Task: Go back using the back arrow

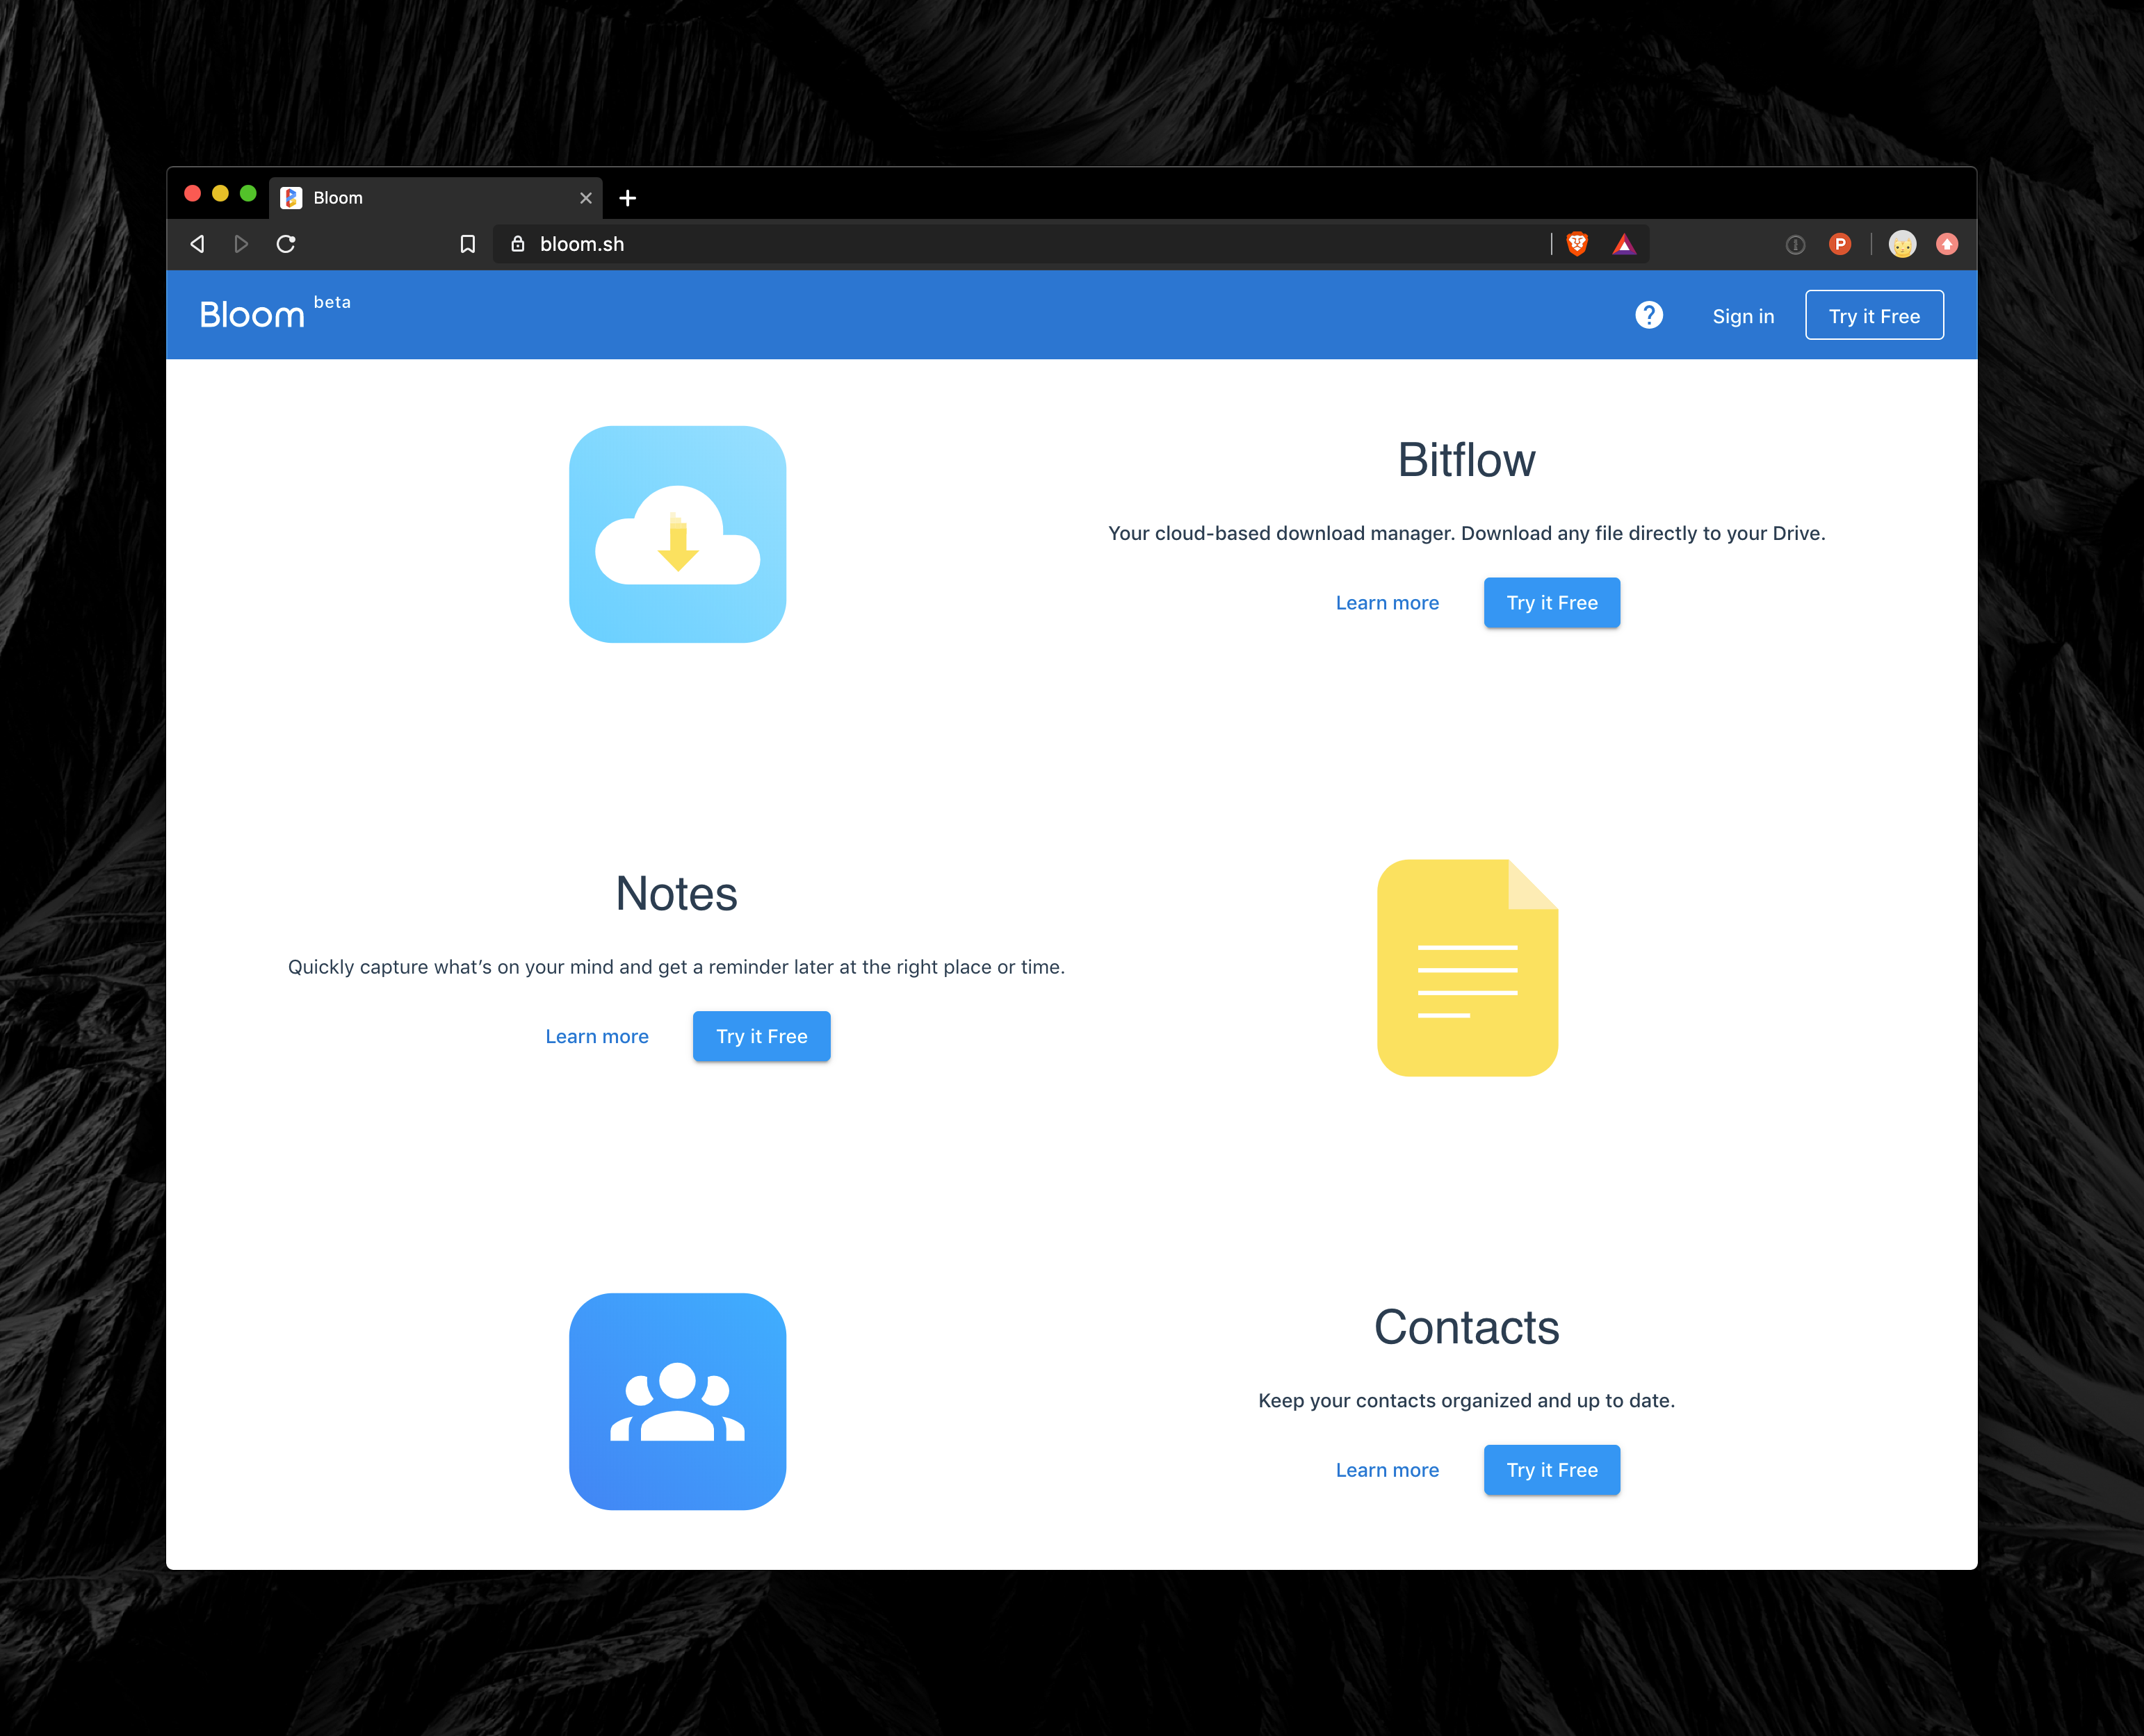Action: click(198, 244)
